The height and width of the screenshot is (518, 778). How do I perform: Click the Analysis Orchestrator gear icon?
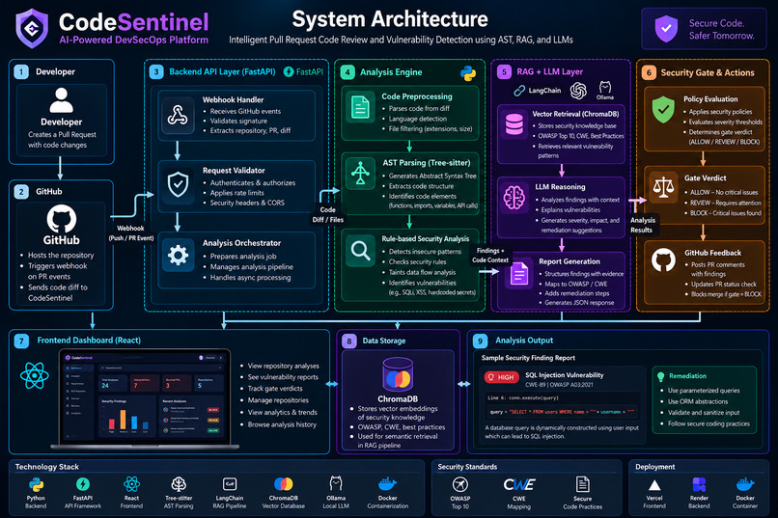click(178, 256)
